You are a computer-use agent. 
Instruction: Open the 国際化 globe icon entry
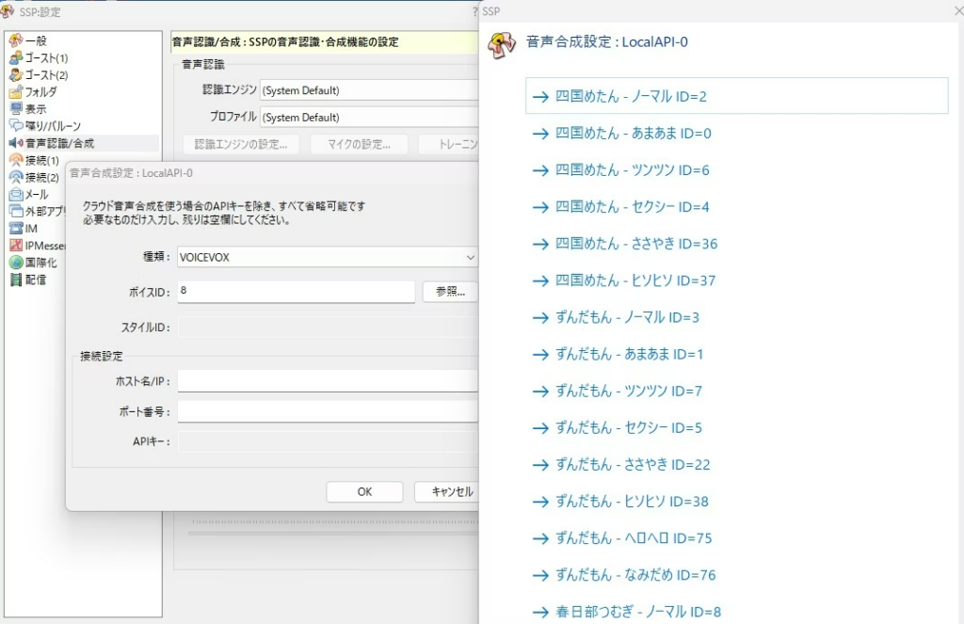(15, 263)
